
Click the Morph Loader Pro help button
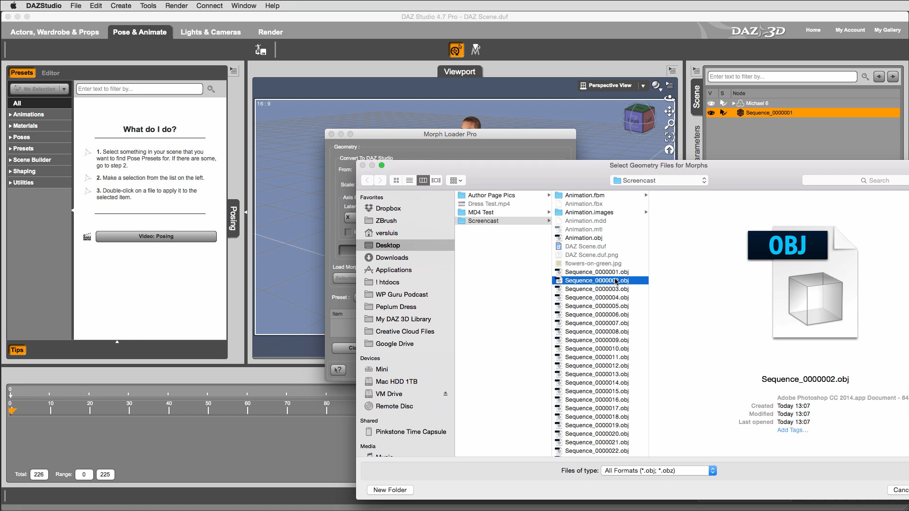tap(338, 370)
